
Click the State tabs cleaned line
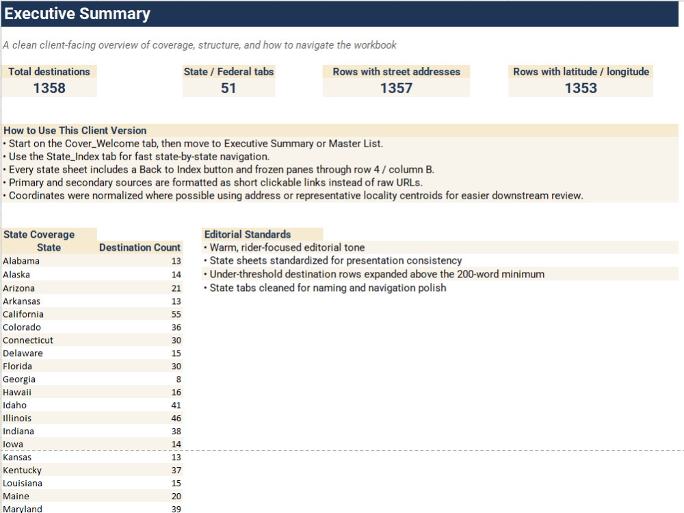(440, 288)
